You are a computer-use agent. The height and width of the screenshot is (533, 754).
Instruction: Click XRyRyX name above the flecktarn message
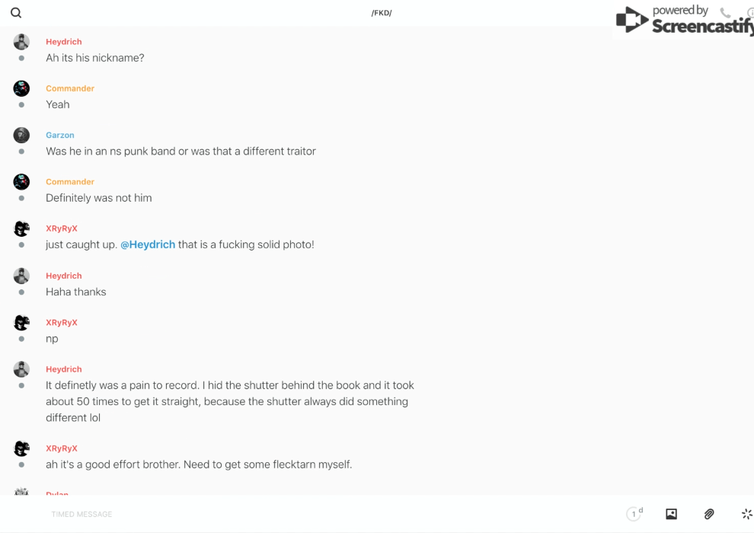click(x=62, y=448)
